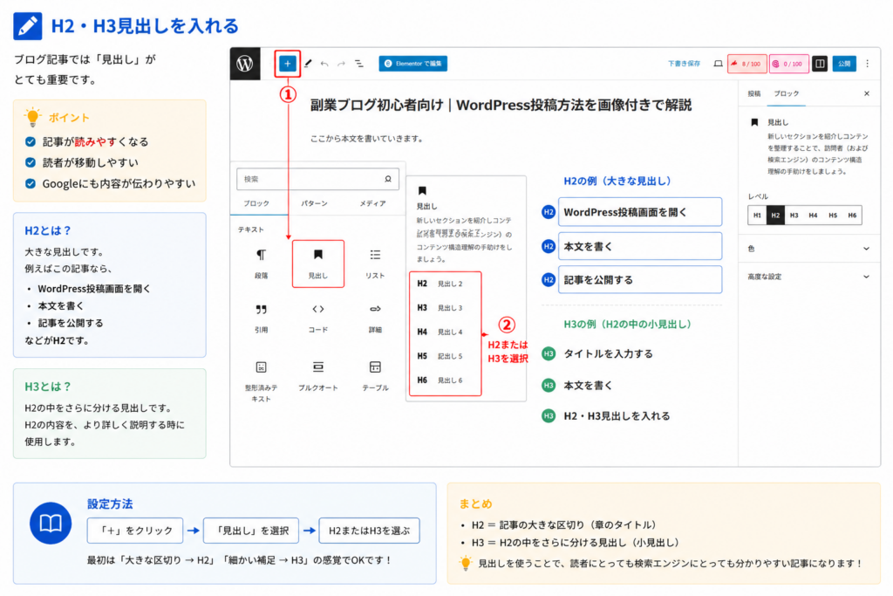
Task: Insert a details block
Action: coord(375,318)
